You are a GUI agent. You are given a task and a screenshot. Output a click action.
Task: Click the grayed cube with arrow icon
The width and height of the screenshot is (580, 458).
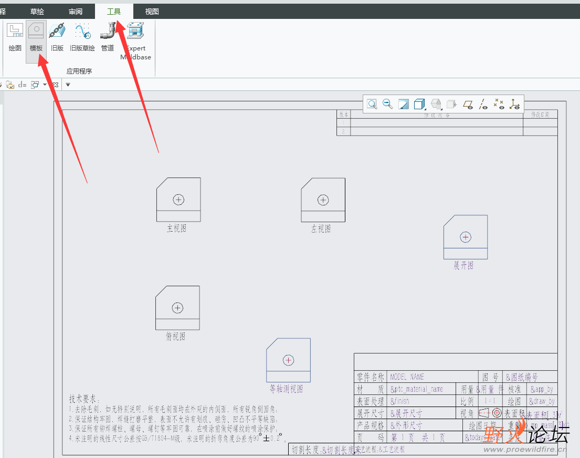pos(451,104)
